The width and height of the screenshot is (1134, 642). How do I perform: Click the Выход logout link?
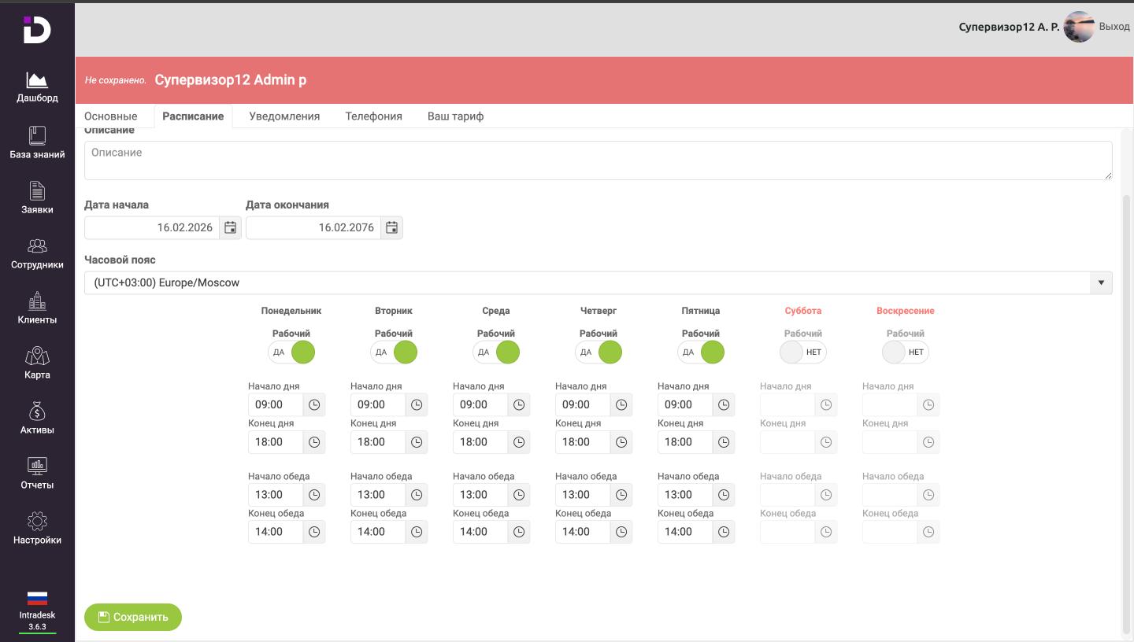1114,27
